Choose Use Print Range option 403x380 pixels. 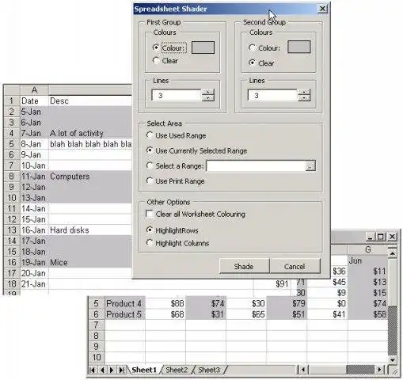point(150,181)
